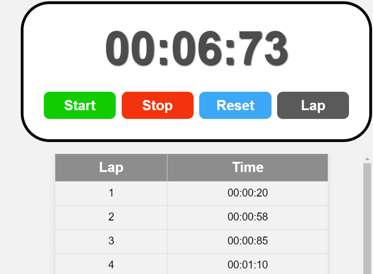Viewport: 373px width, 274px height.
Task: Record a new lap with Lap button
Action: click(313, 105)
